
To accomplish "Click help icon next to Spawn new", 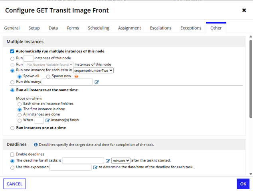I will pyautogui.click(x=76, y=76).
